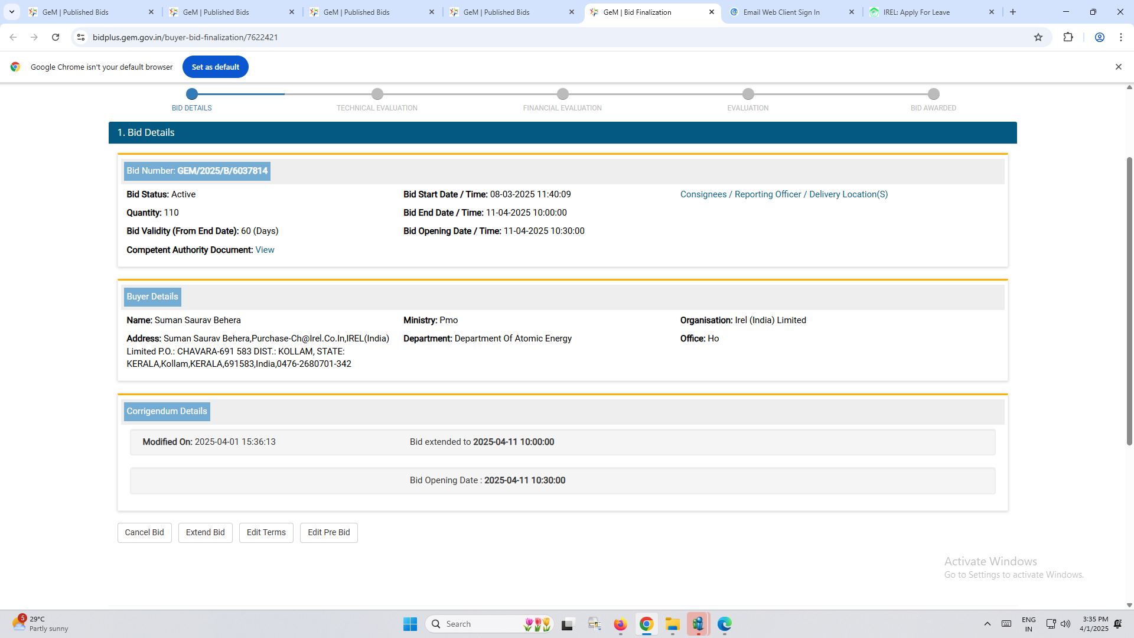
Task: Close the Email Web Client Sign In tab
Action: pos(852,12)
